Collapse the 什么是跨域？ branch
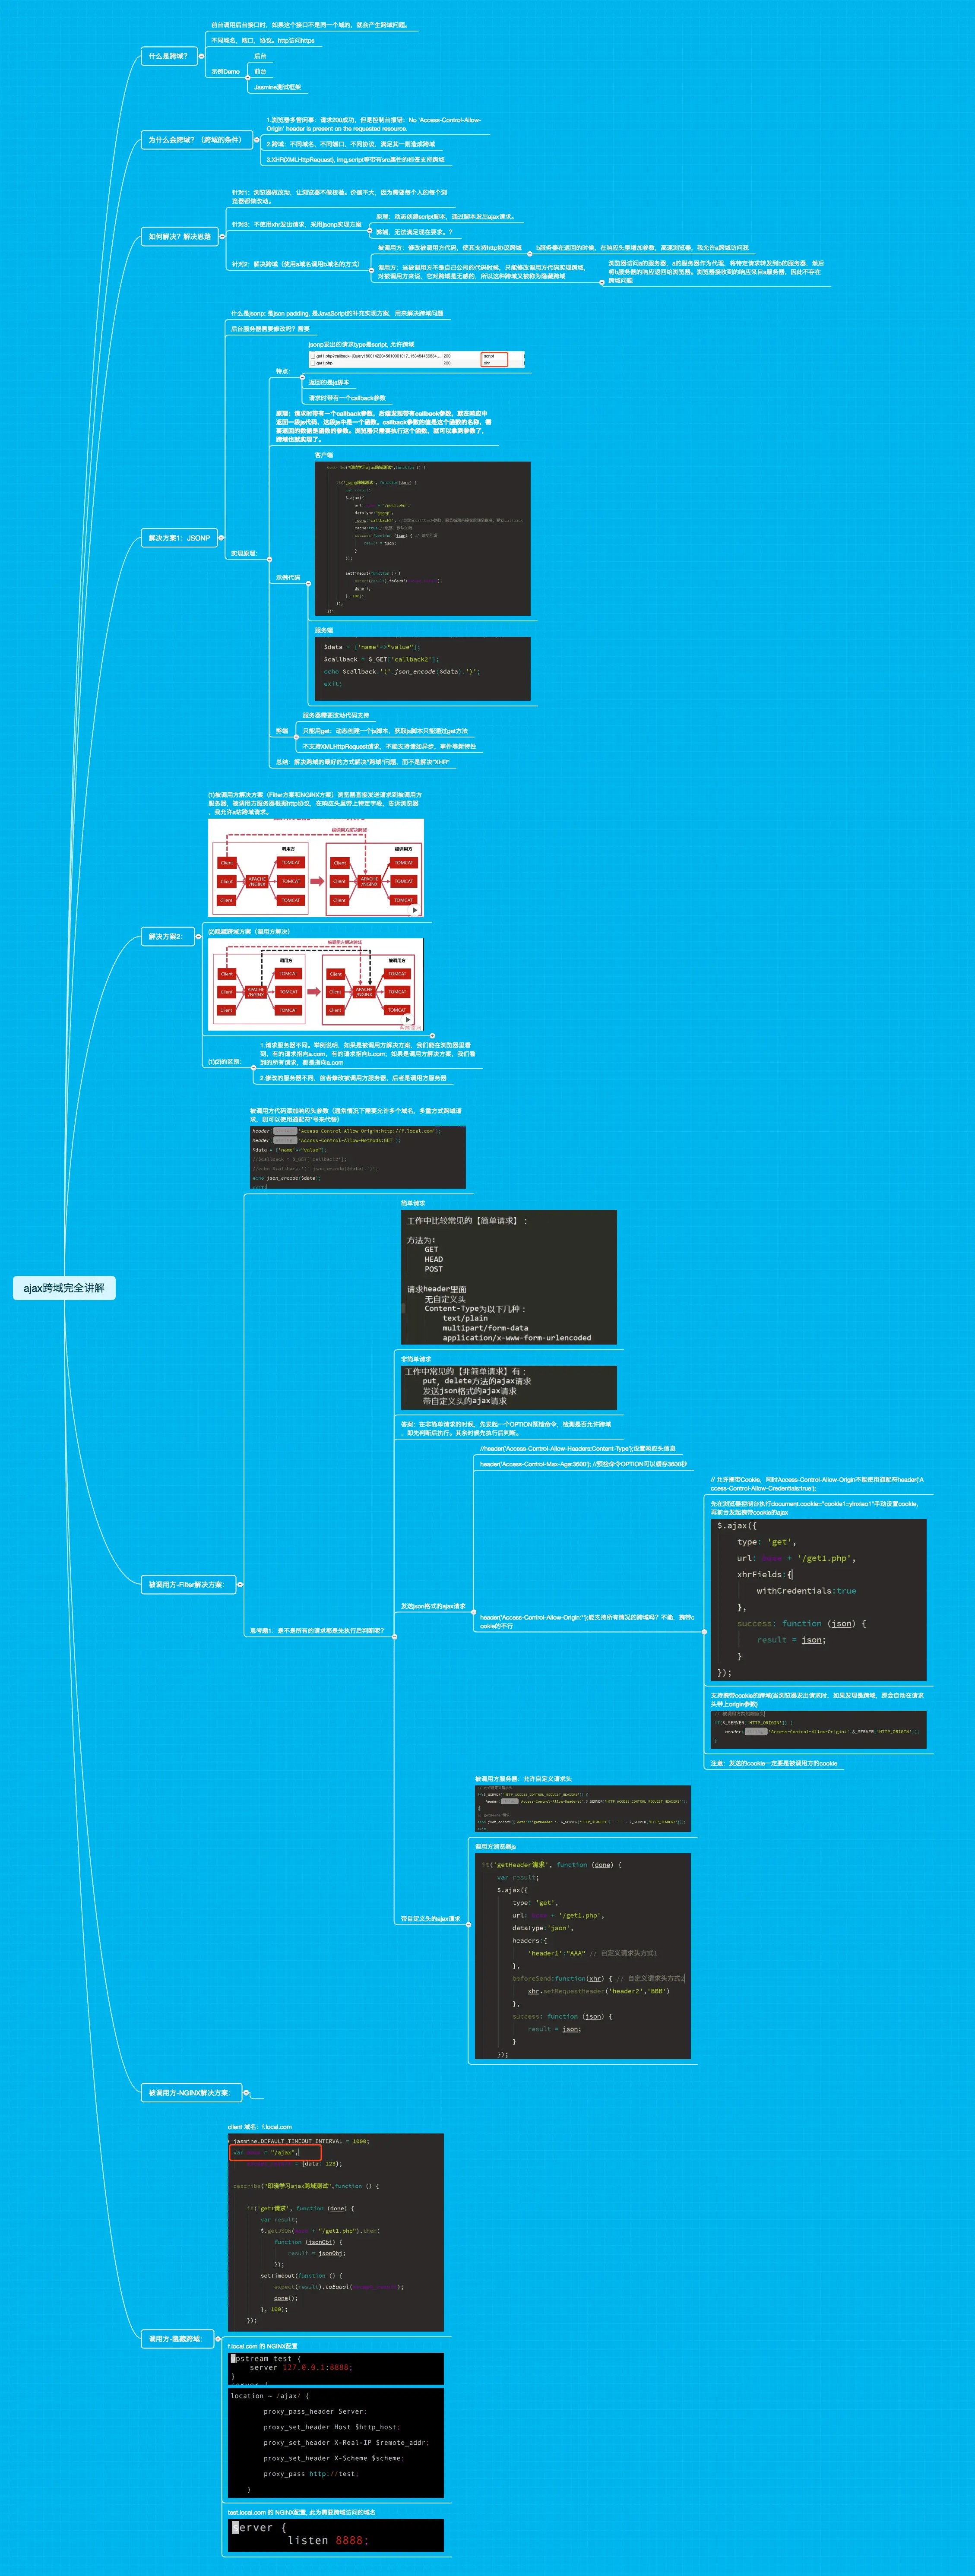The image size is (975, 2576). [x=201, y=56]
